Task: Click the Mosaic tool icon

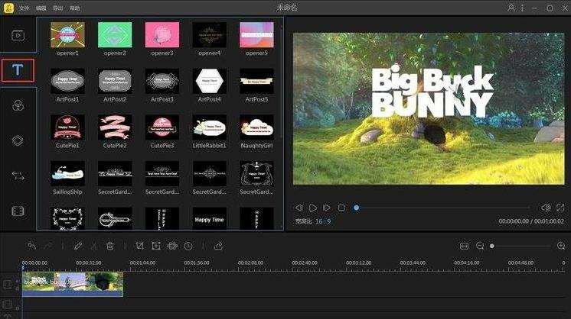Action: click(x=172, y=246)
